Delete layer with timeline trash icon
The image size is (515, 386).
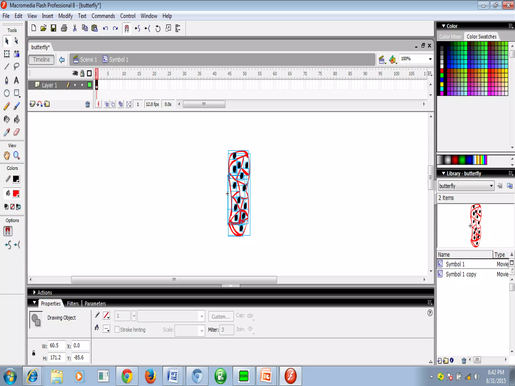point(88,104)
